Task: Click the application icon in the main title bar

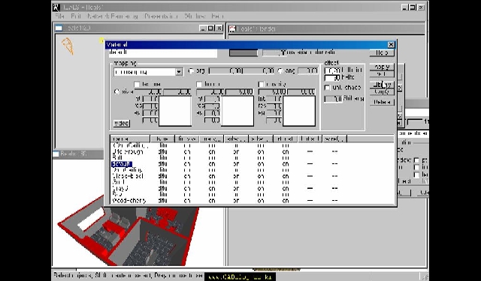Action: (56, 7)
